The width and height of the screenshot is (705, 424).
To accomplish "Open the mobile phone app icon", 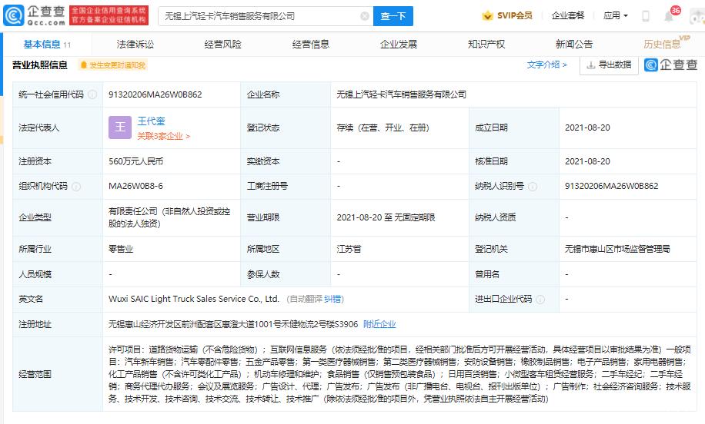I will [x=645, y=16].
